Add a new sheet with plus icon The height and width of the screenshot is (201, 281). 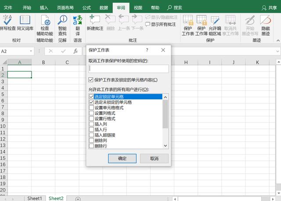(78, 199)
